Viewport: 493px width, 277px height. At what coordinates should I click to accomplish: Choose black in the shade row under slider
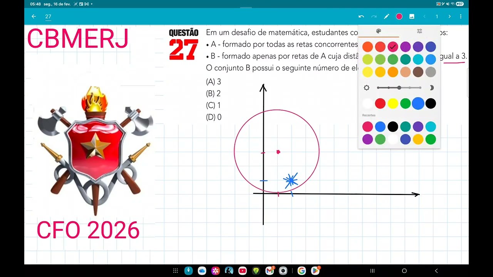click(431, 103)
